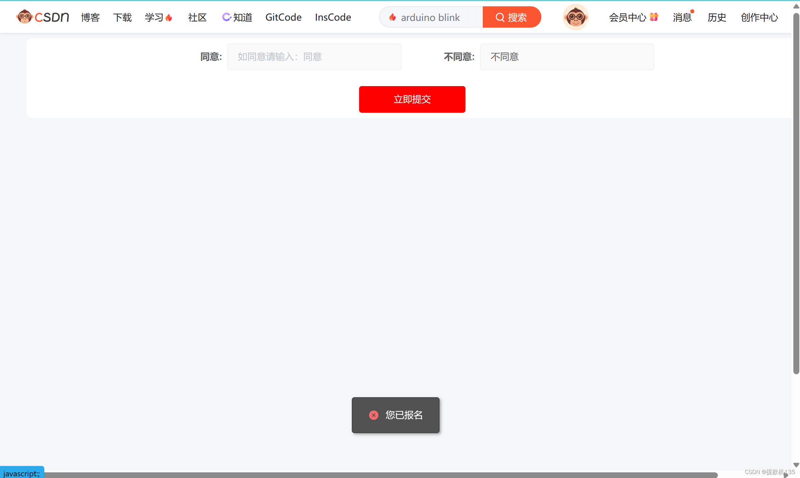Click the flame icon next to 学习
Screen dimensions: 800x478
coord(169,18)
